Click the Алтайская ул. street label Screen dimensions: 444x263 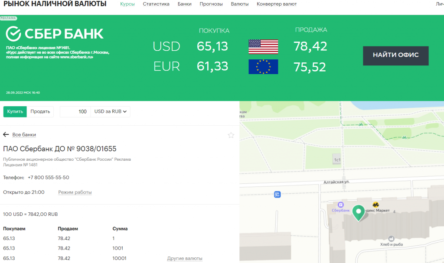coord(336,182)
